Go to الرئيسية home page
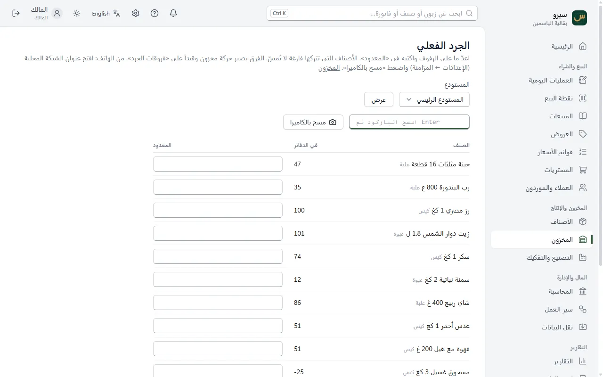This screenshot has height=377, width=603. coord(542,46)
